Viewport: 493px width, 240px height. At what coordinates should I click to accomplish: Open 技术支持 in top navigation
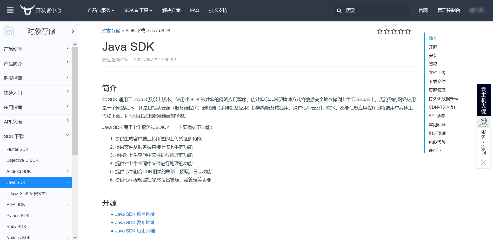(218, 10)
